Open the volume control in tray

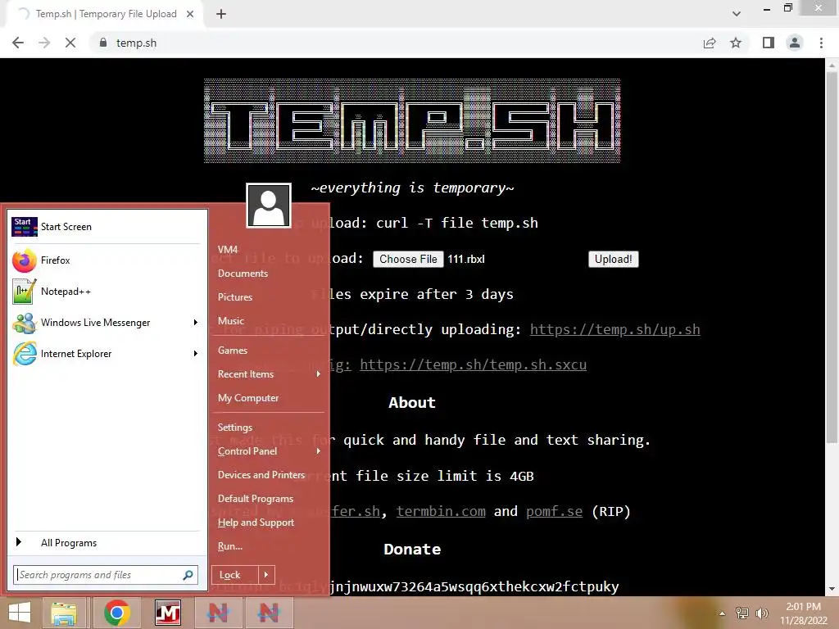[x=762, y=613]
